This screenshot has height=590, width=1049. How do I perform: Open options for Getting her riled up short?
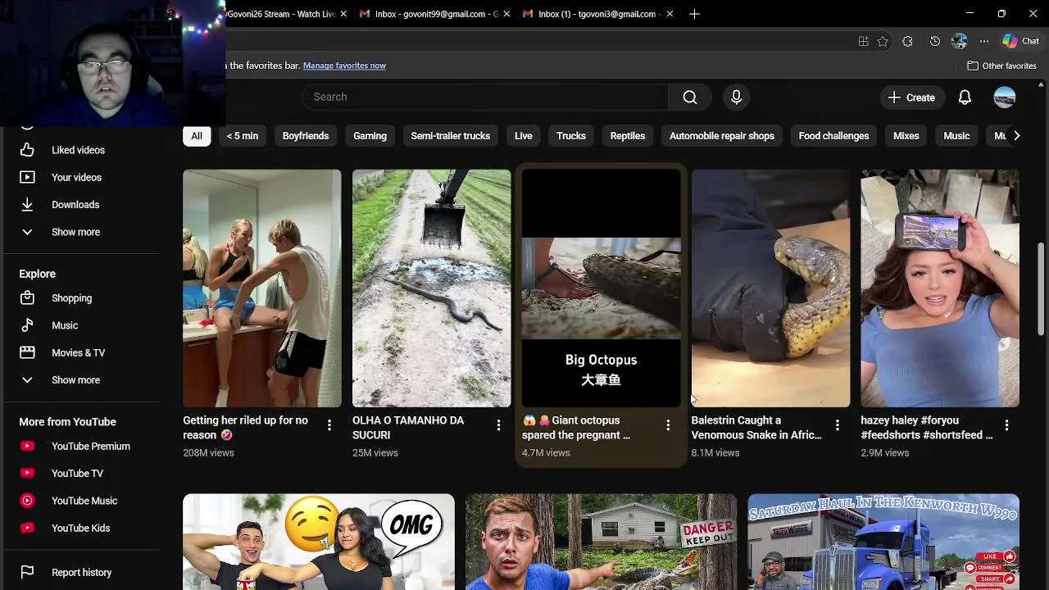(x=329, y=424)
